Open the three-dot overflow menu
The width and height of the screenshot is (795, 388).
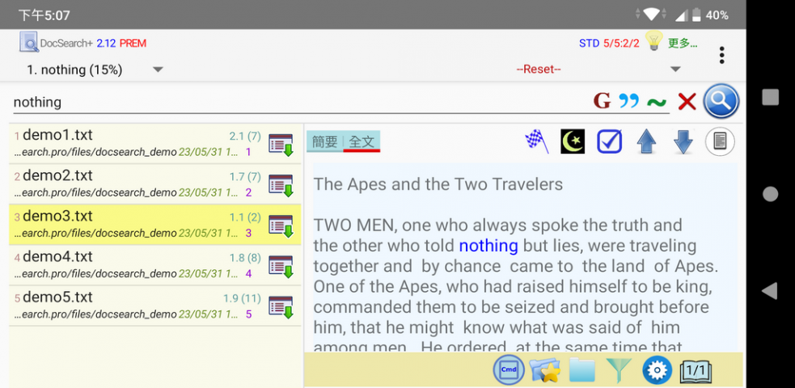pyautogui.click(x=721, y=55)
